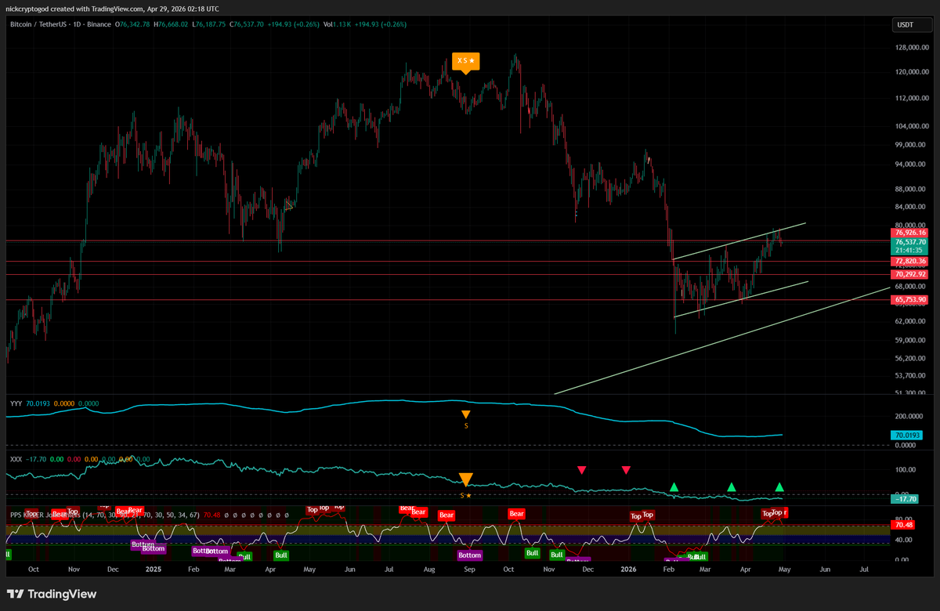The height and width of the screenshot is (611, 940).
Task: Click the Aug label on time axis
Action: 429,571
